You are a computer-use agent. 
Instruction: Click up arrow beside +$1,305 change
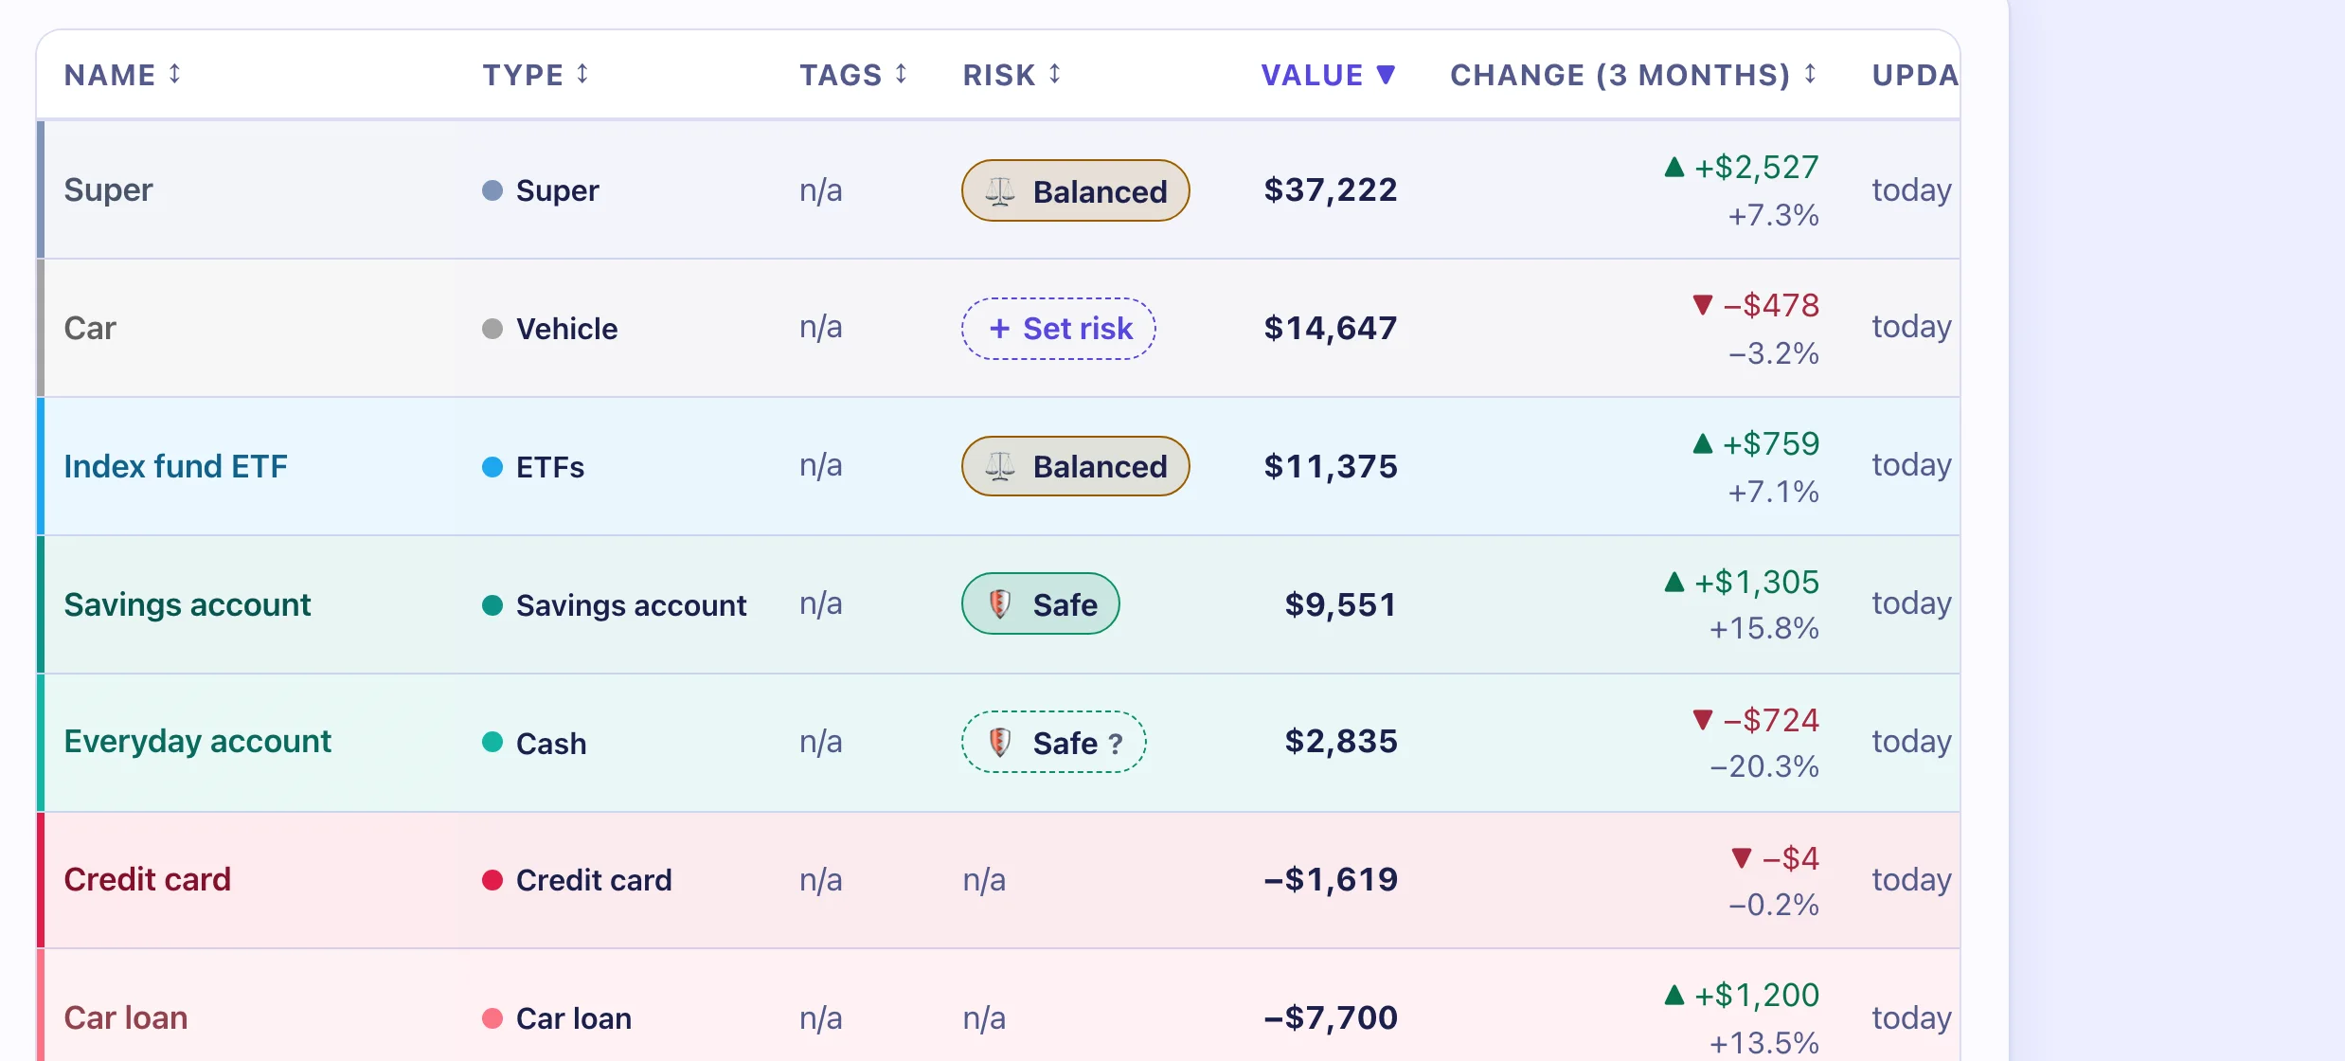tap(1674, 582)
